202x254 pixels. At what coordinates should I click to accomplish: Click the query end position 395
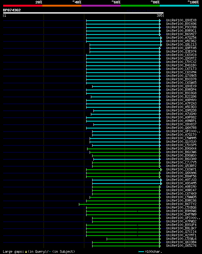(159, 15)
